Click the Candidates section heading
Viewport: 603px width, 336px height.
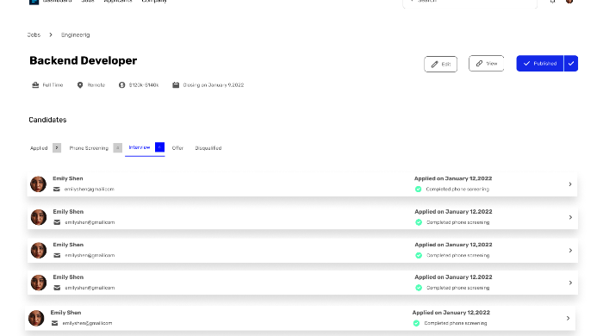[47, 120]
